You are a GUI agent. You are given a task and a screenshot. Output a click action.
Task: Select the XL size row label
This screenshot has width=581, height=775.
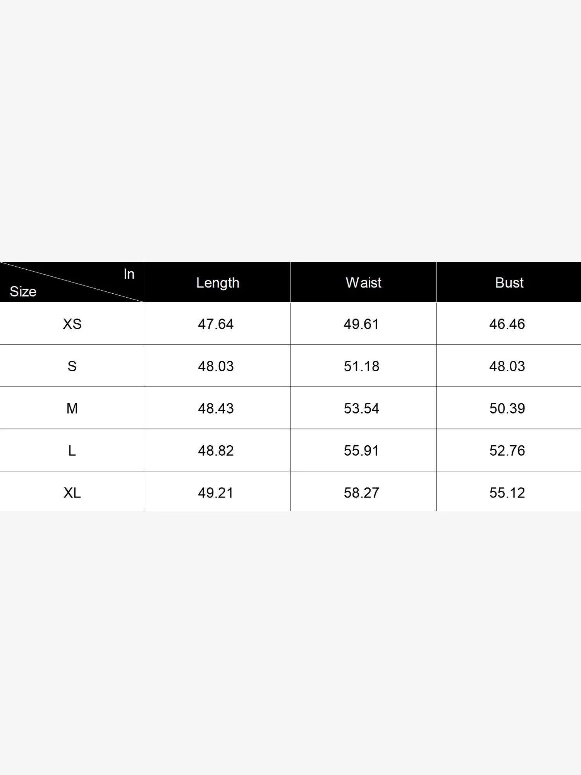coord(72,493)
